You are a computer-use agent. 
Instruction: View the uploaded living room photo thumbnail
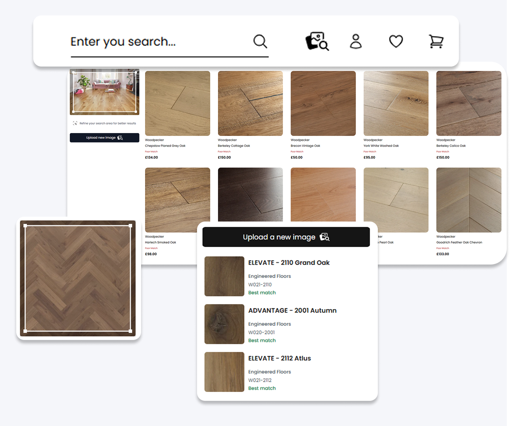tap(104, 92)
